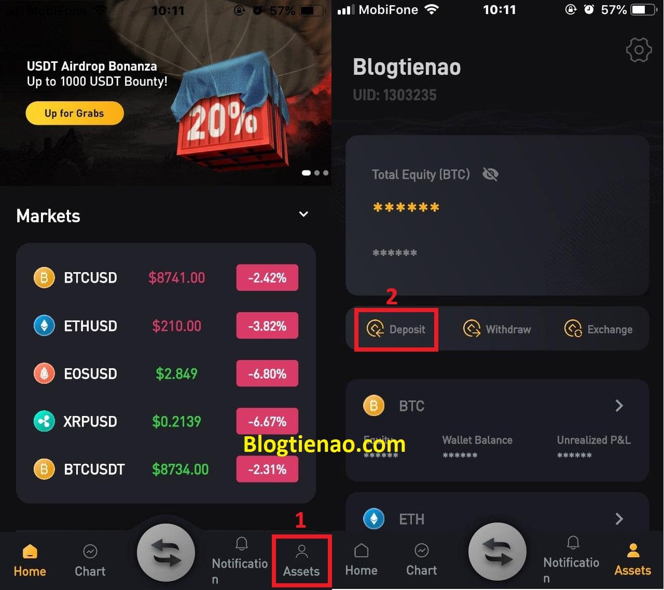Tap the Deposit icon button
The width and height of the screenshot is (664, 590).
coord(396,329)
